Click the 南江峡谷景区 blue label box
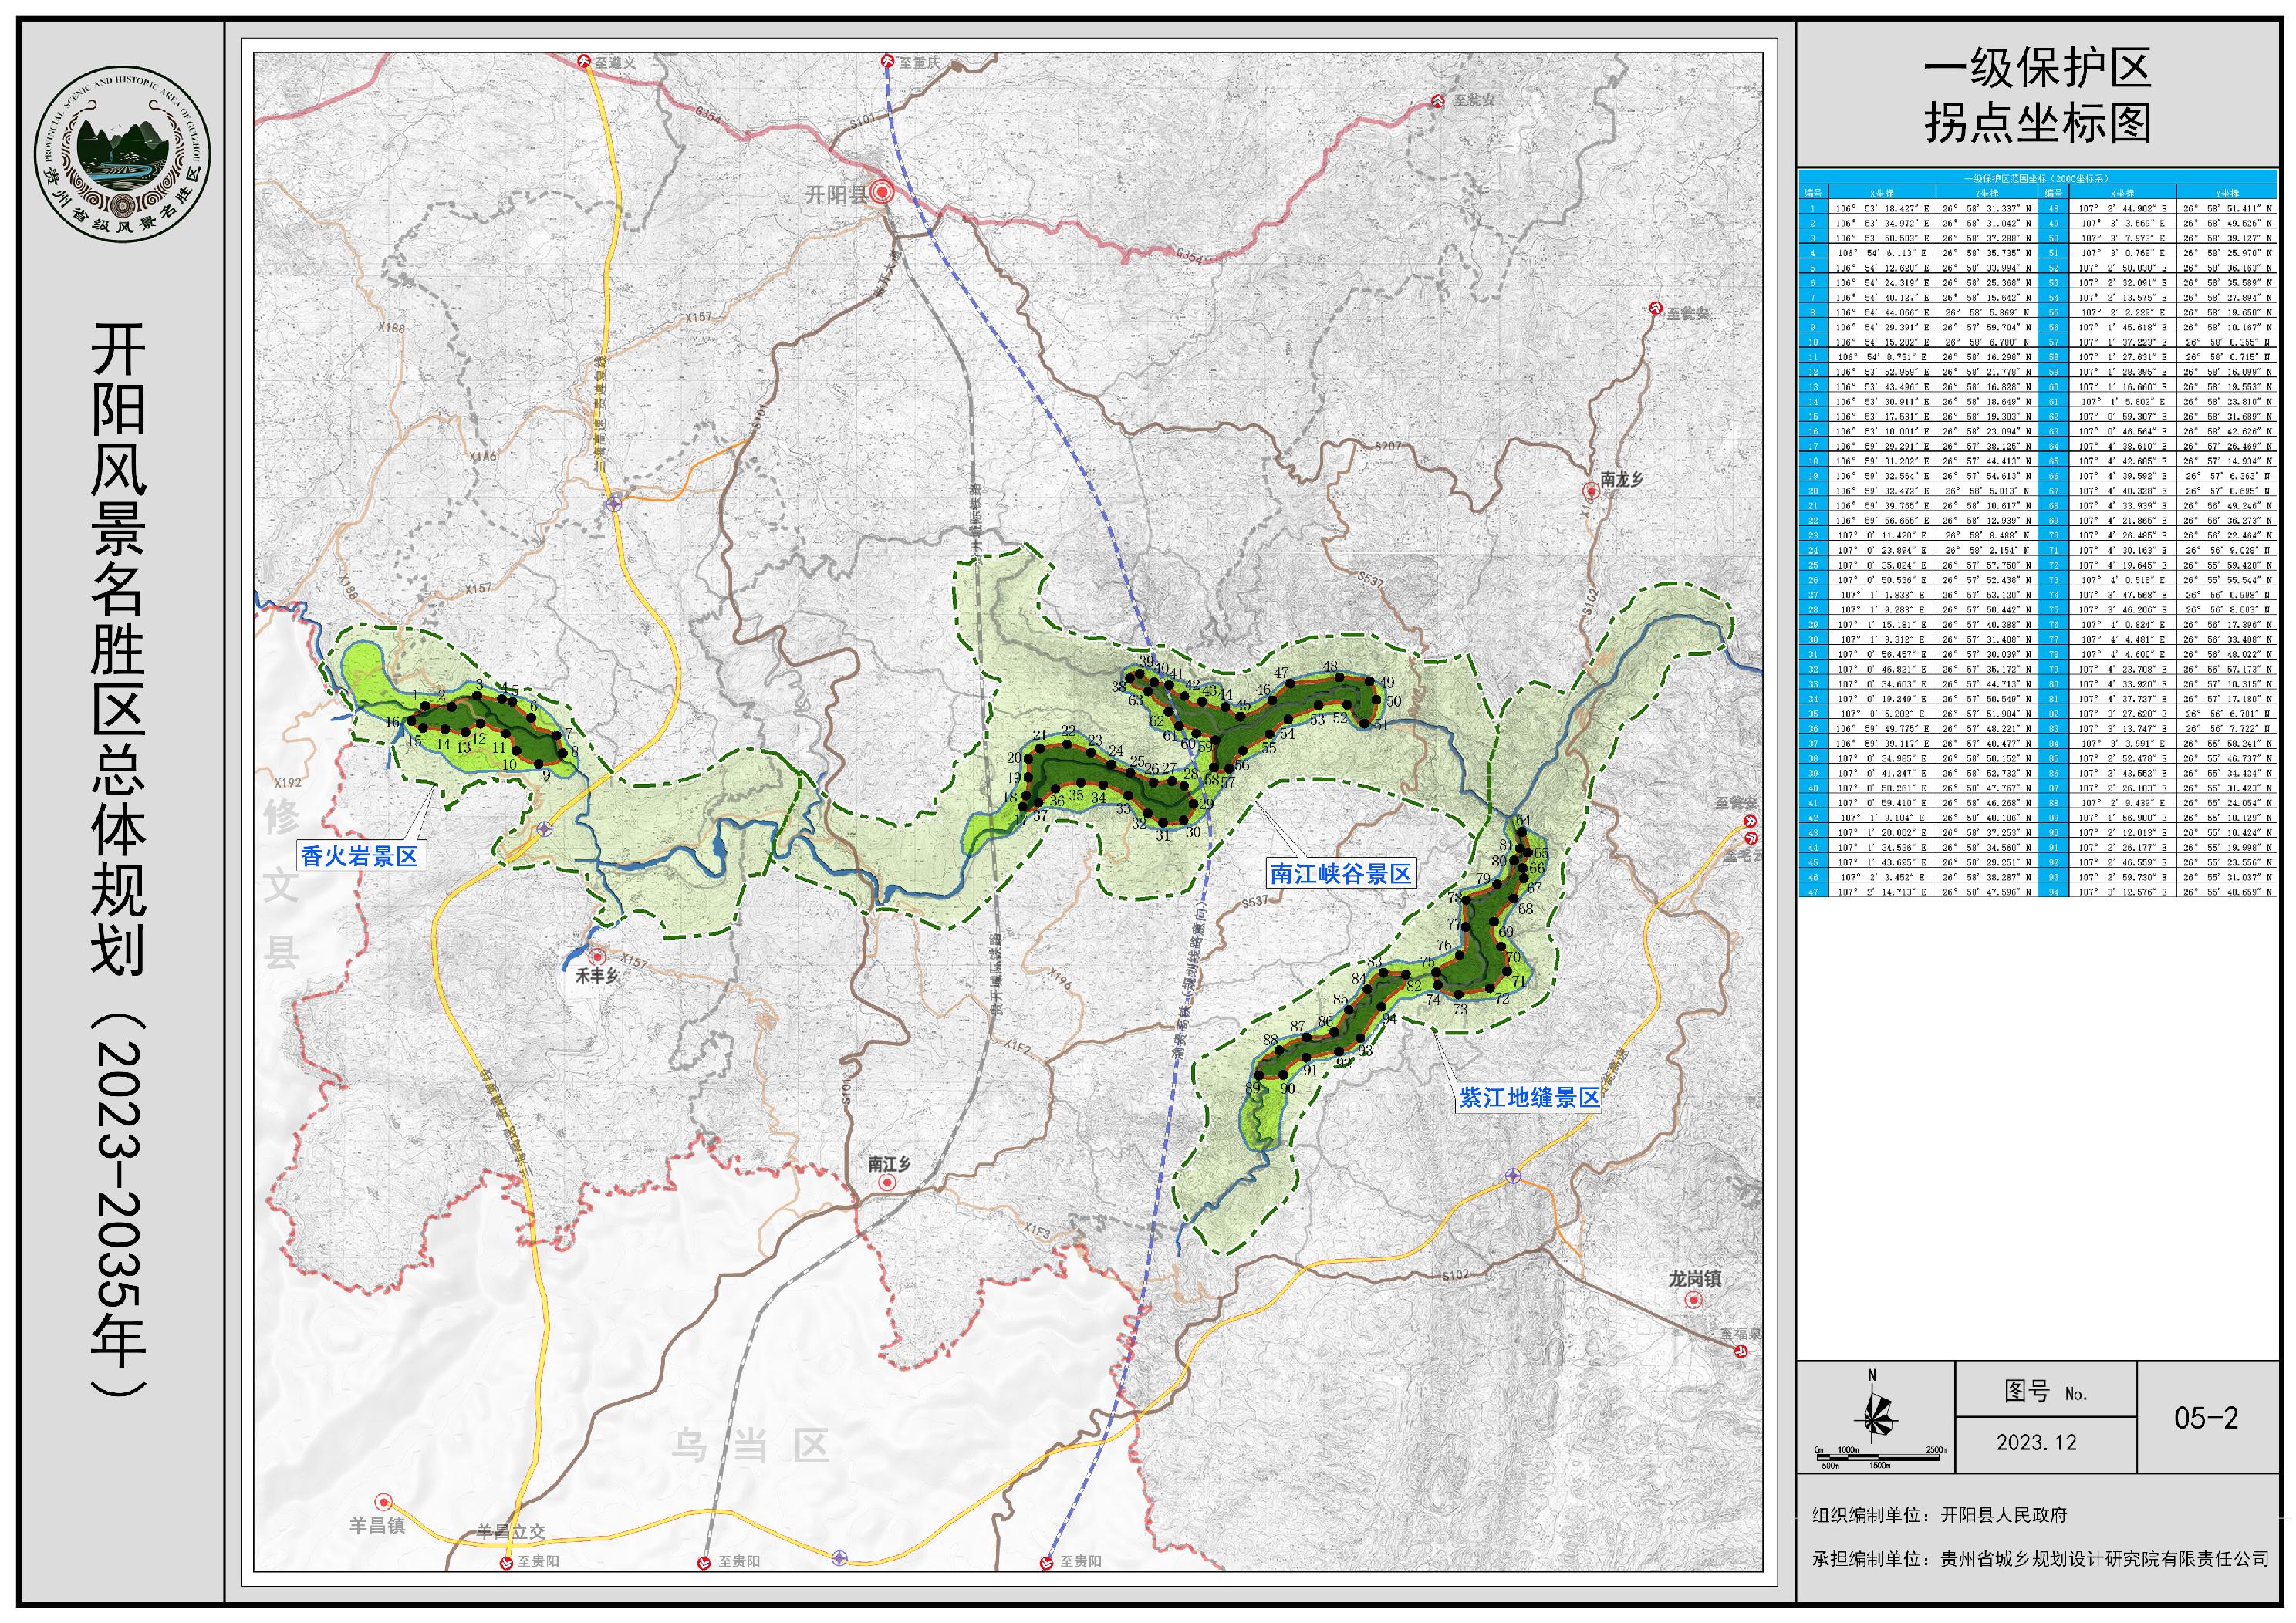This screenshot has height=1623, width=2296. [x=1340, y=874]
